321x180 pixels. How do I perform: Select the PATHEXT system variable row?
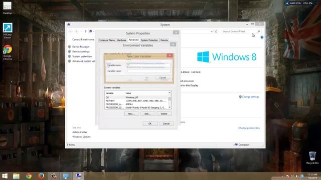tap(136, 101)
